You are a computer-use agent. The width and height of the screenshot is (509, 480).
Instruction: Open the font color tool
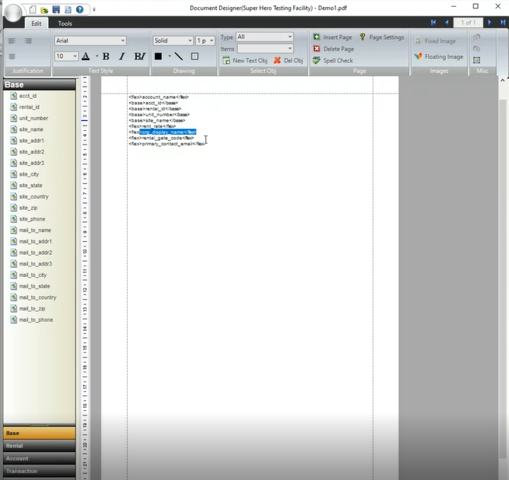(86, 56)
